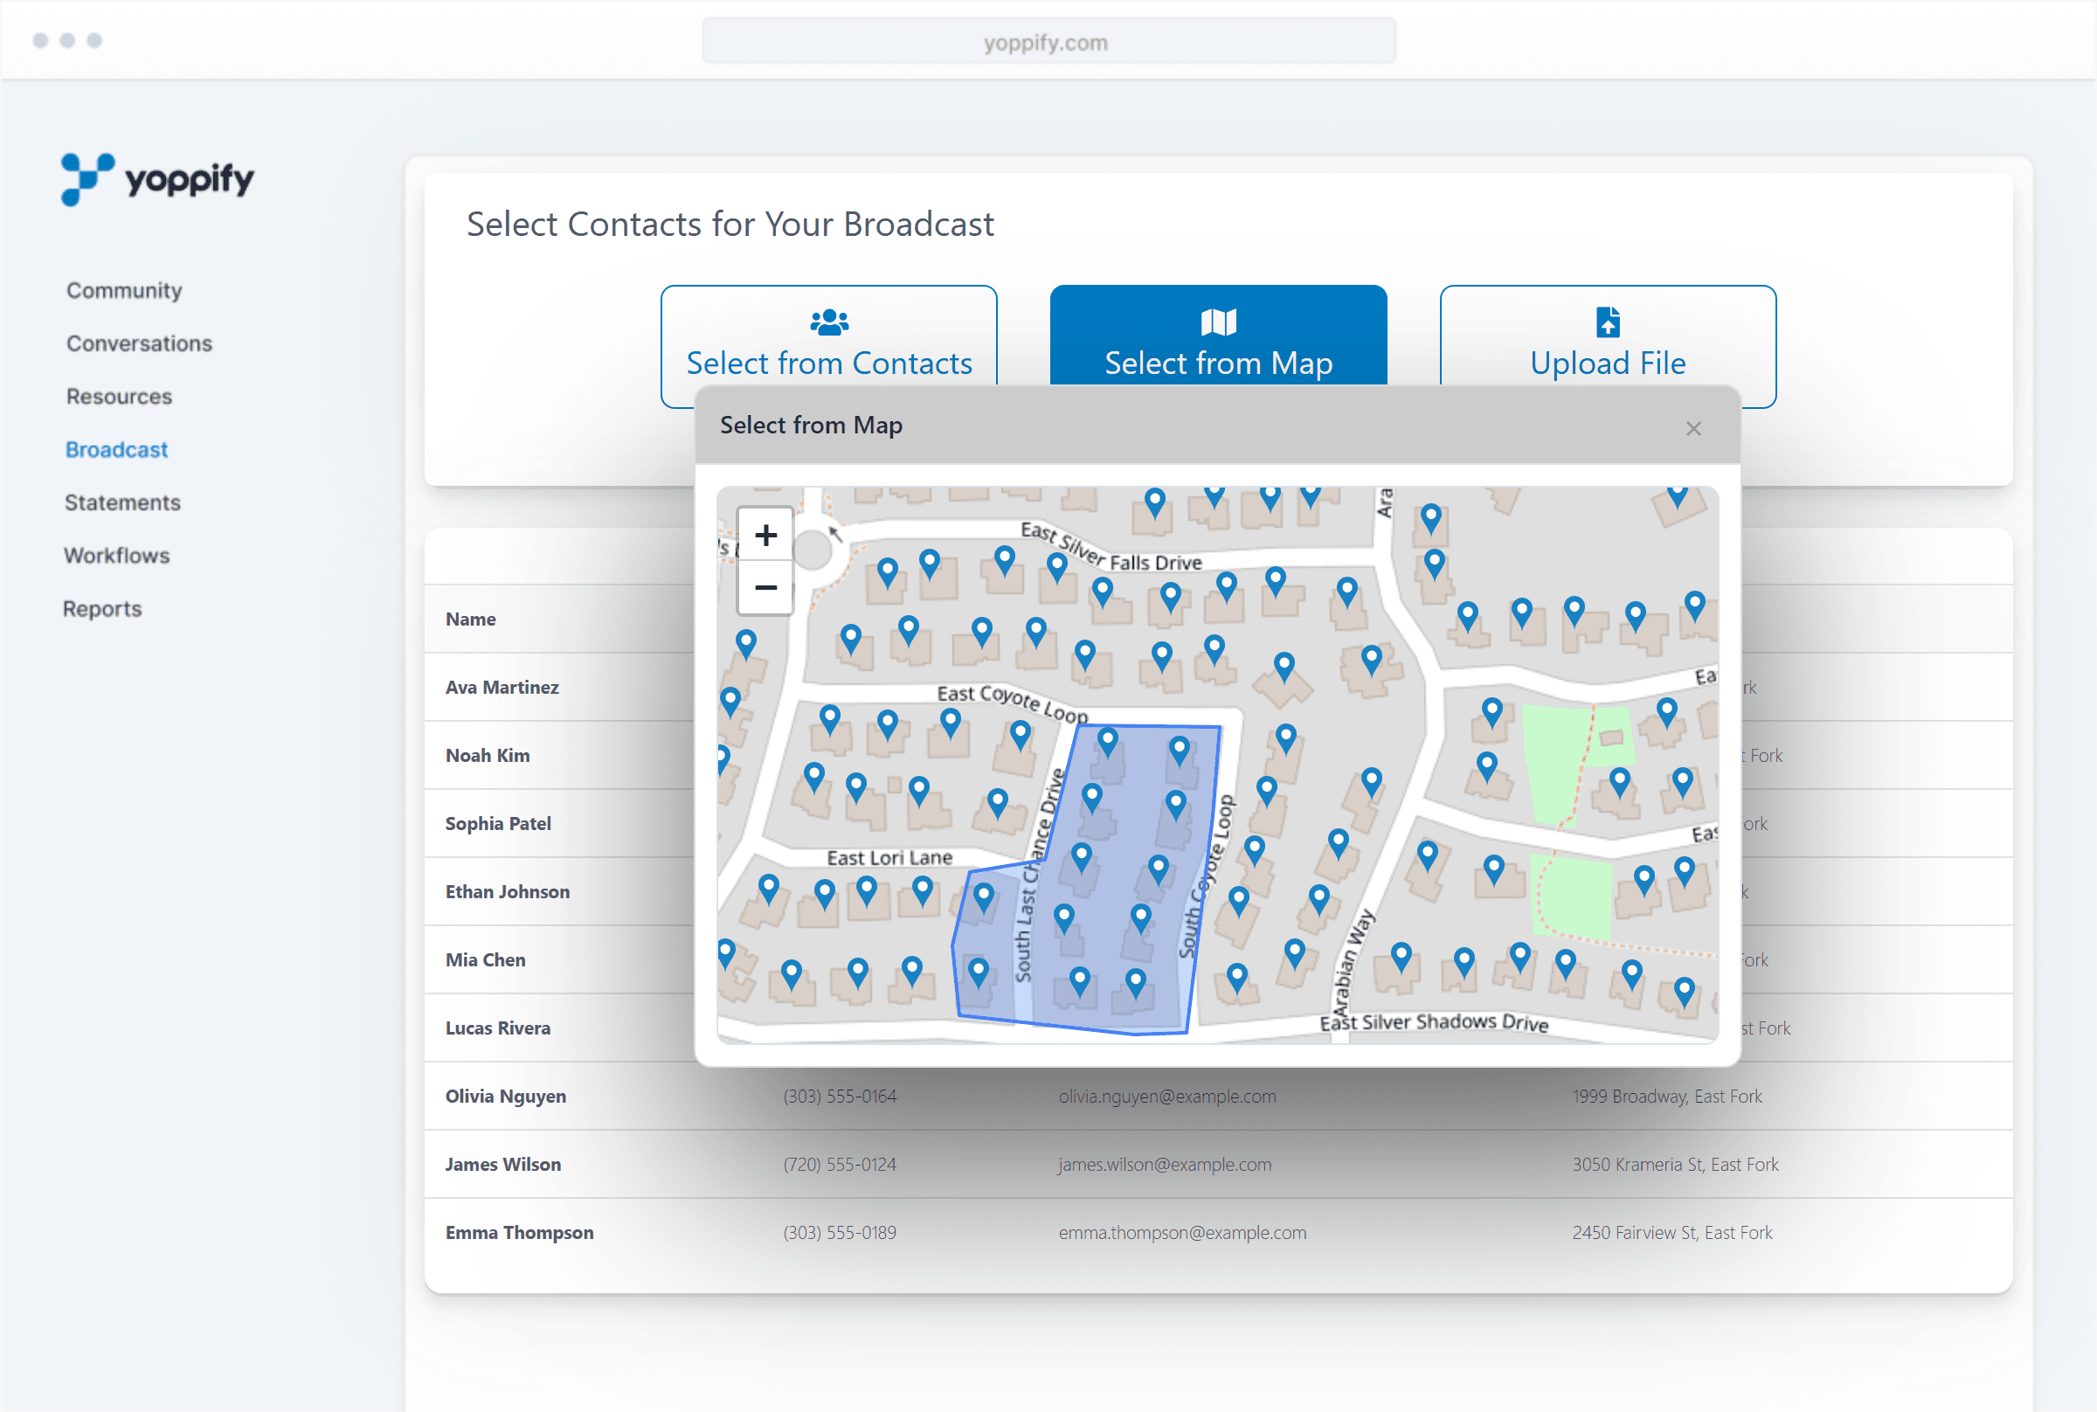2097x1412 pixels.
Task: Select the Broadcast sidebar item
Action: pyautogui.click(x=116, y=449)
